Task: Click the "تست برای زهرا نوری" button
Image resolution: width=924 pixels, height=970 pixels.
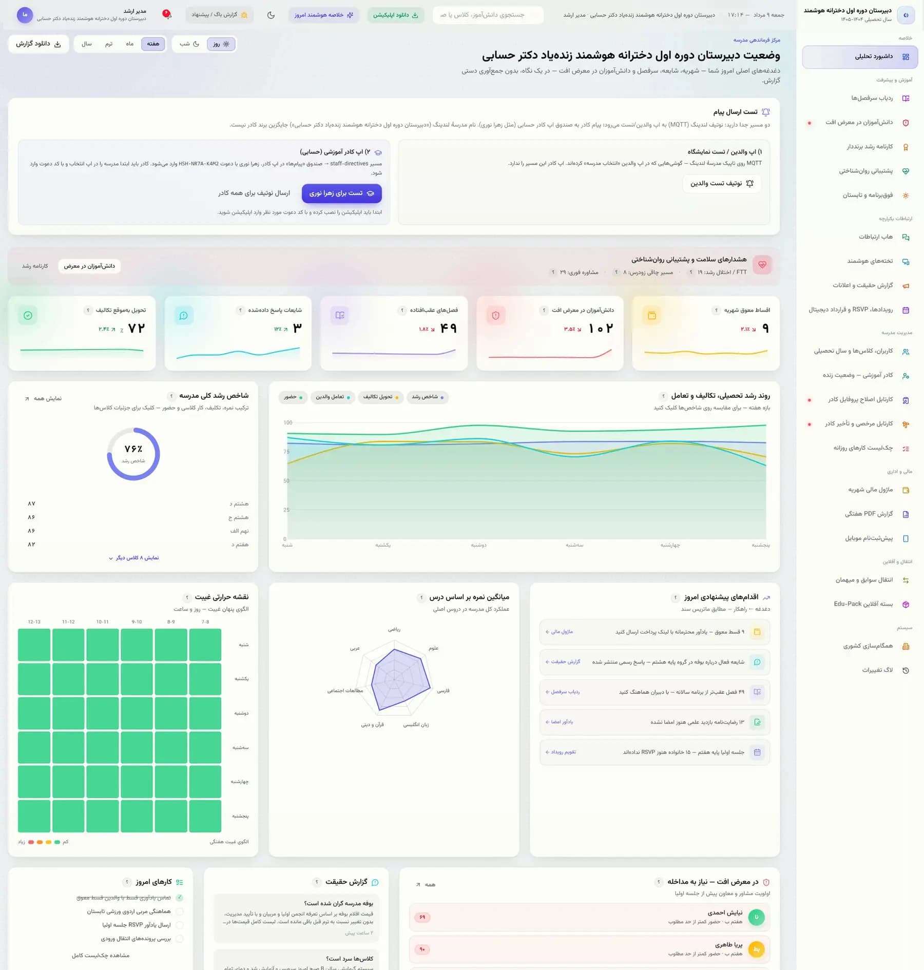Action: (342, 193)
